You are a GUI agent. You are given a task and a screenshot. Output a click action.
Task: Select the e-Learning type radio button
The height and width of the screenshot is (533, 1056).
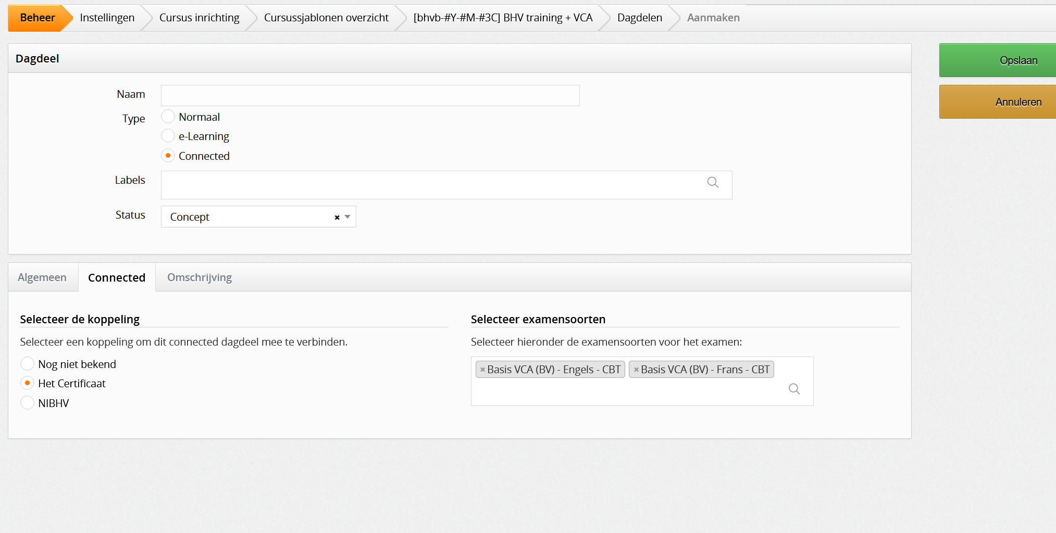point(168,136)
